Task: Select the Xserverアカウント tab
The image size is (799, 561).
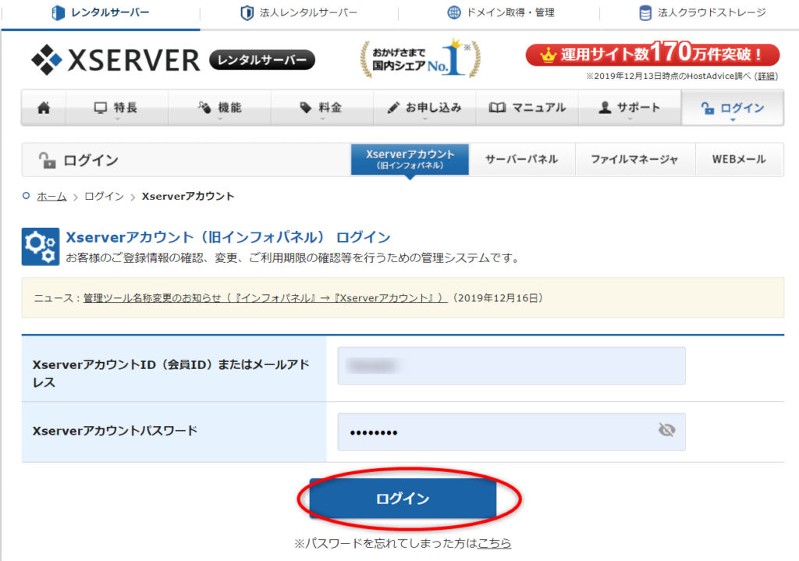Action: (410, 159)
